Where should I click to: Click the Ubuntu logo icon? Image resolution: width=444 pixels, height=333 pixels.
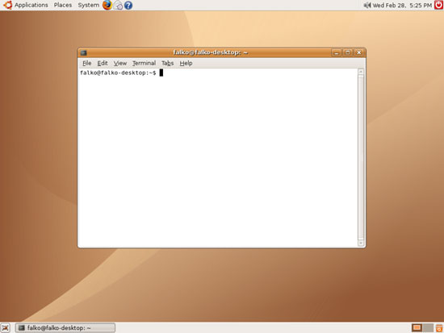[7, 5]
